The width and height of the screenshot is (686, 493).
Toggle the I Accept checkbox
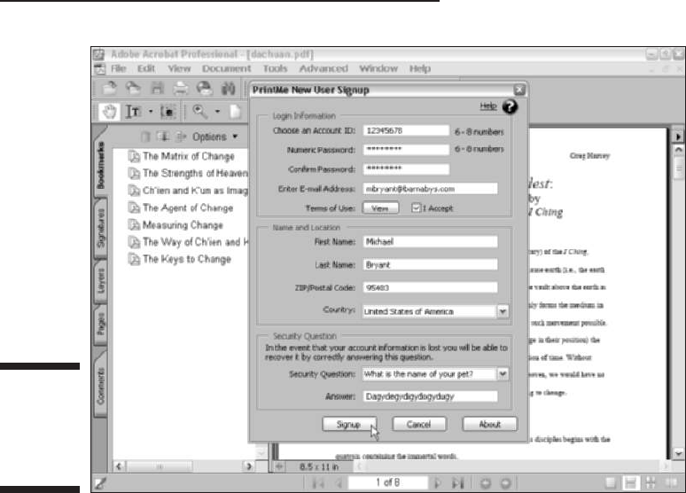coord(416,208)
